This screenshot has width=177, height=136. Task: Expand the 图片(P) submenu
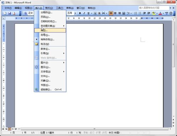[50, 62]
